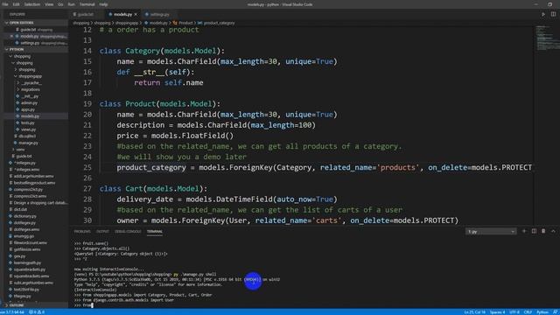Image resolution: width=560 pixels, height=315 pixels.
Task: Show the Debug Console panel tab
Action: [x=128, y=231]
